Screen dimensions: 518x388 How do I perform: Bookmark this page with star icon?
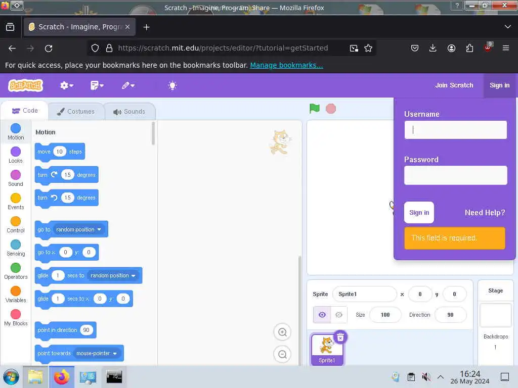click(368, 48)
